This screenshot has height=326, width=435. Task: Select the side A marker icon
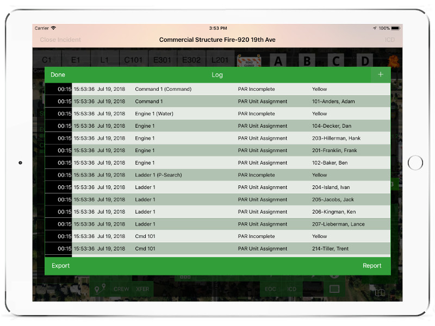[278, 60]
